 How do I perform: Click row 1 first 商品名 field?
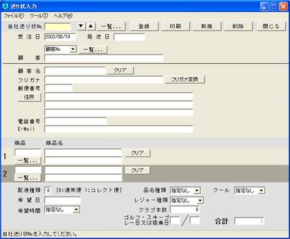(x=83, y=153)
